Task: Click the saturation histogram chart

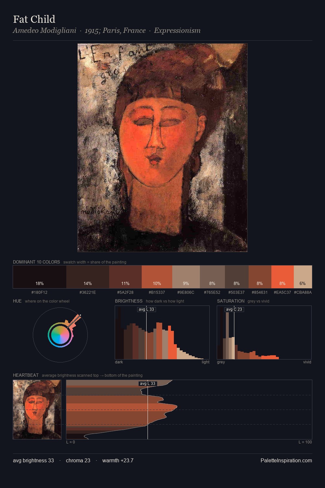Action: coord(264,332)
